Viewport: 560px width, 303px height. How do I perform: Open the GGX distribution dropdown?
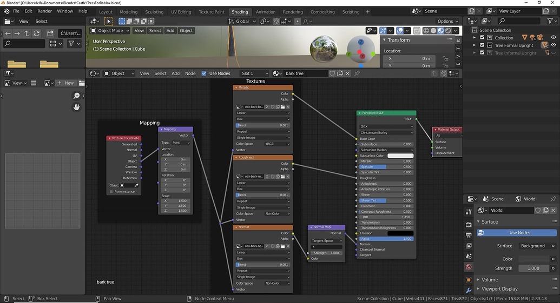[386, 126]
